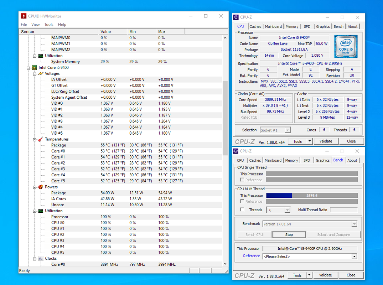This screenshot has width=383, height=285.
Task: Collapse the Temperatures tree node
Action: pyautogui.click(x=35, y=139)
